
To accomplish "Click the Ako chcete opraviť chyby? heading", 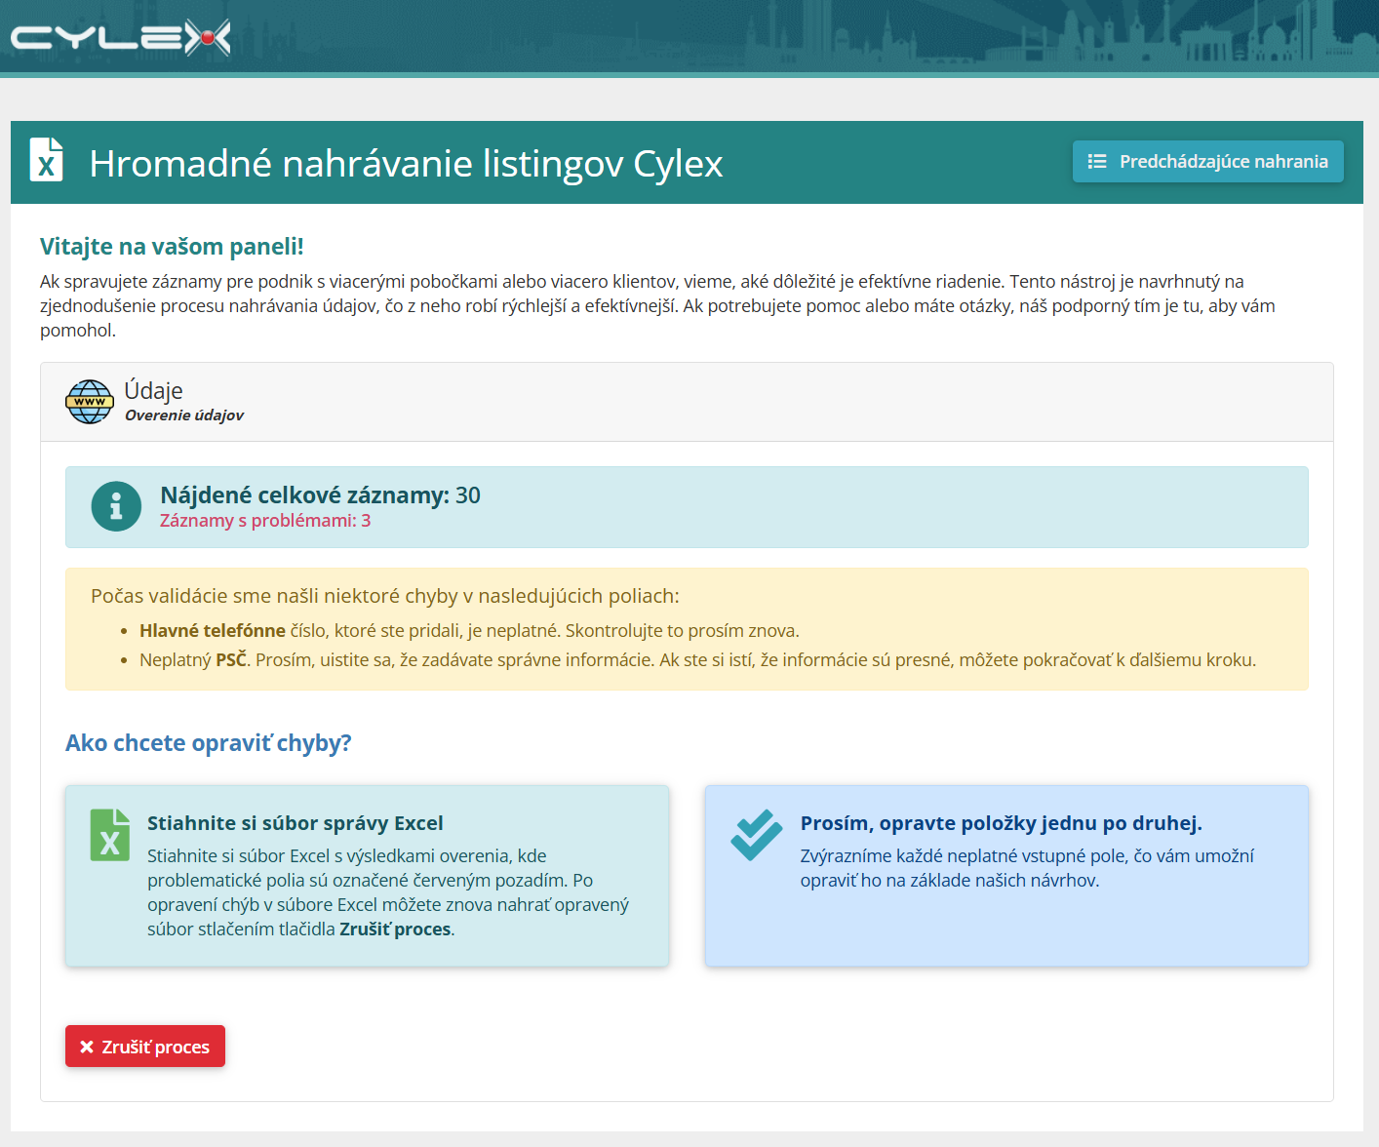I will point(209,743).
